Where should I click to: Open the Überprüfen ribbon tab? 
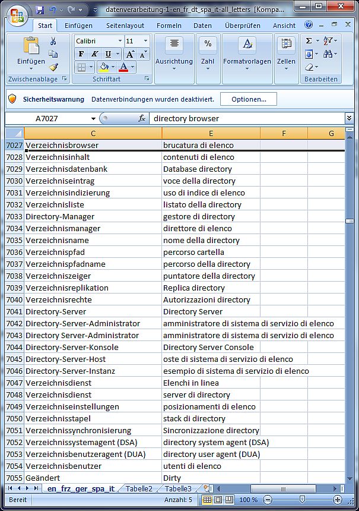(243, 26)
